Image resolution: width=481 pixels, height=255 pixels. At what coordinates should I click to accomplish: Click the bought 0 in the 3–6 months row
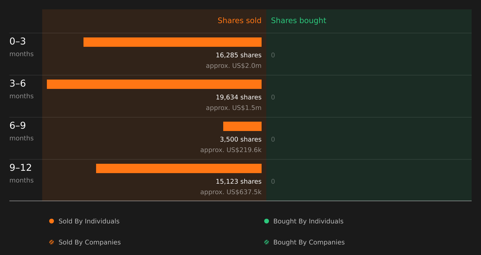273,97
